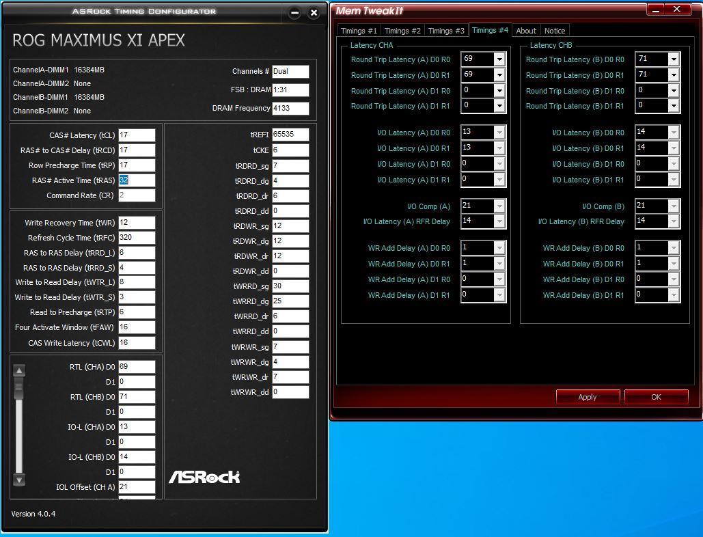Close the ASRock Timing Configurator window
This screenshot has height=537, width=703.
[314, 13]
